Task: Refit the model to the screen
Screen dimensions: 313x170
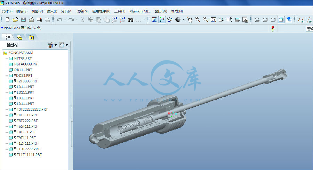Action: tap(213, 19)
